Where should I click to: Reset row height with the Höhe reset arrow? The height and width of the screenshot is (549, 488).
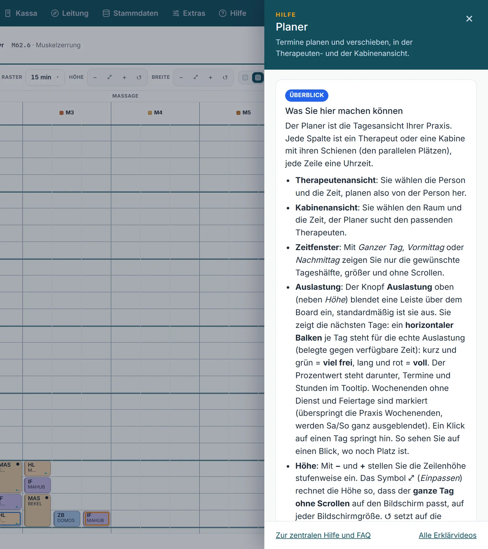[x=139, y=77]
